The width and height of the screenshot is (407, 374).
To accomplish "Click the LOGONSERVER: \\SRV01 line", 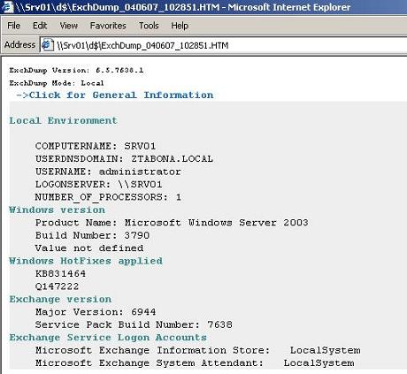I will coord(98,185).
